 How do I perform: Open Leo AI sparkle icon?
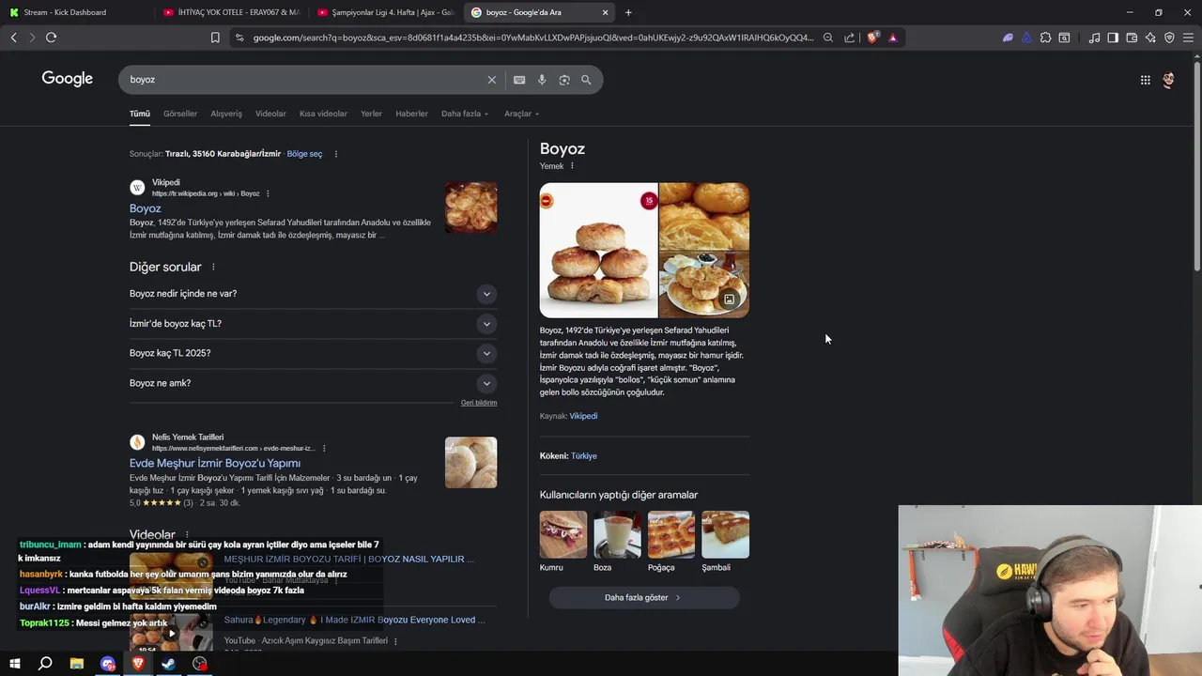tap(1150, 38)
